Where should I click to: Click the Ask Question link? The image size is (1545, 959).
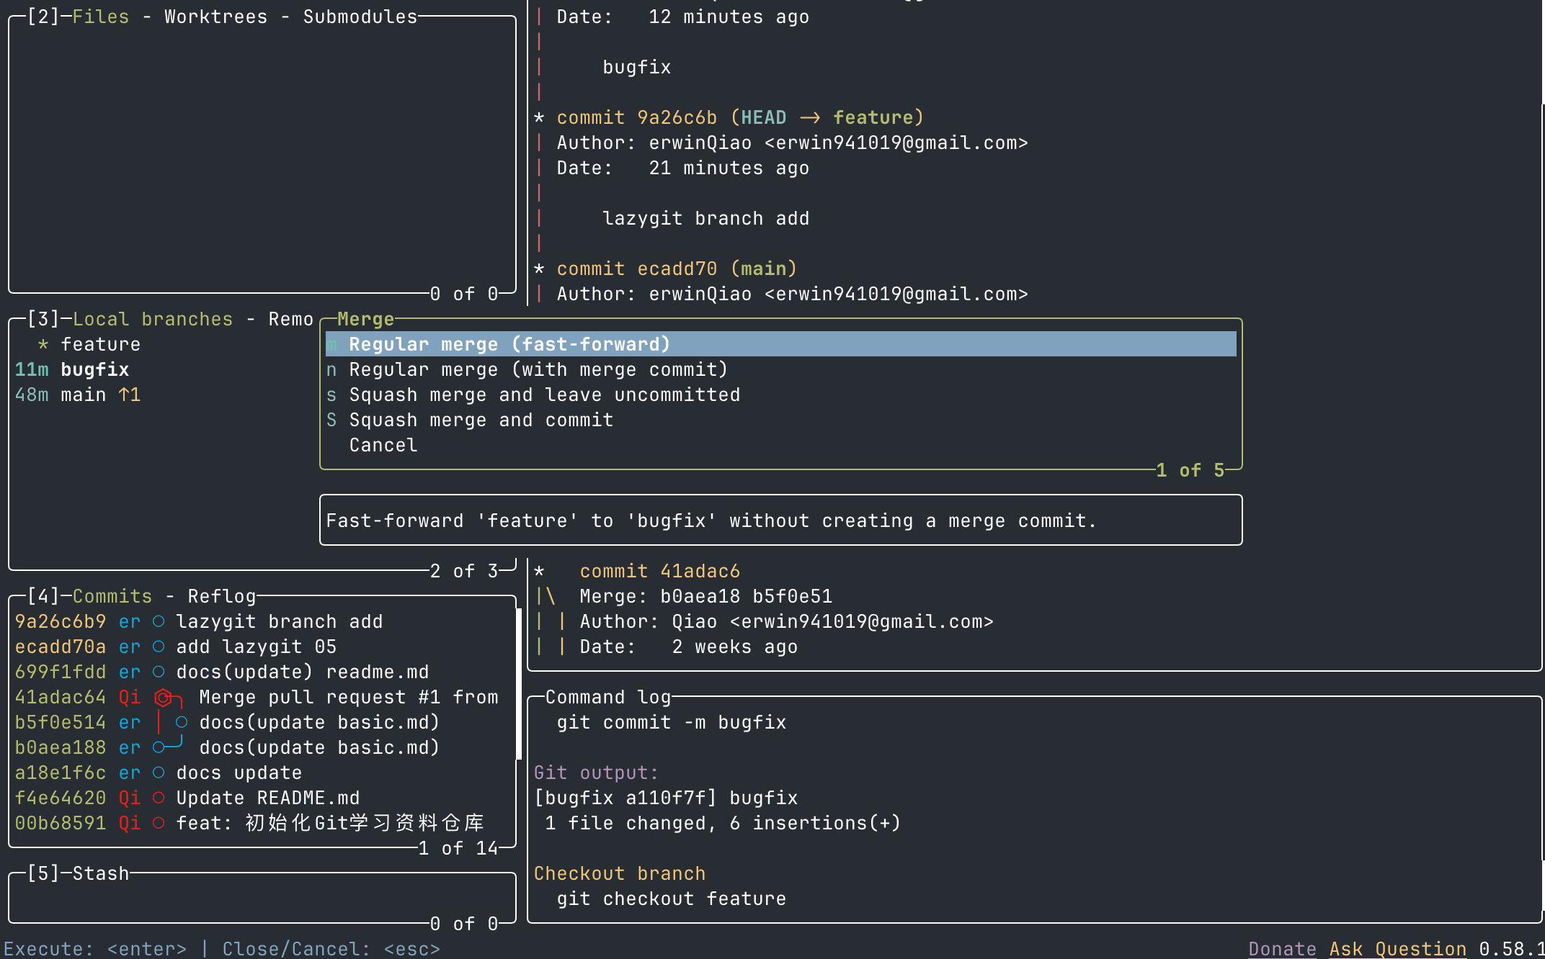1396,948
